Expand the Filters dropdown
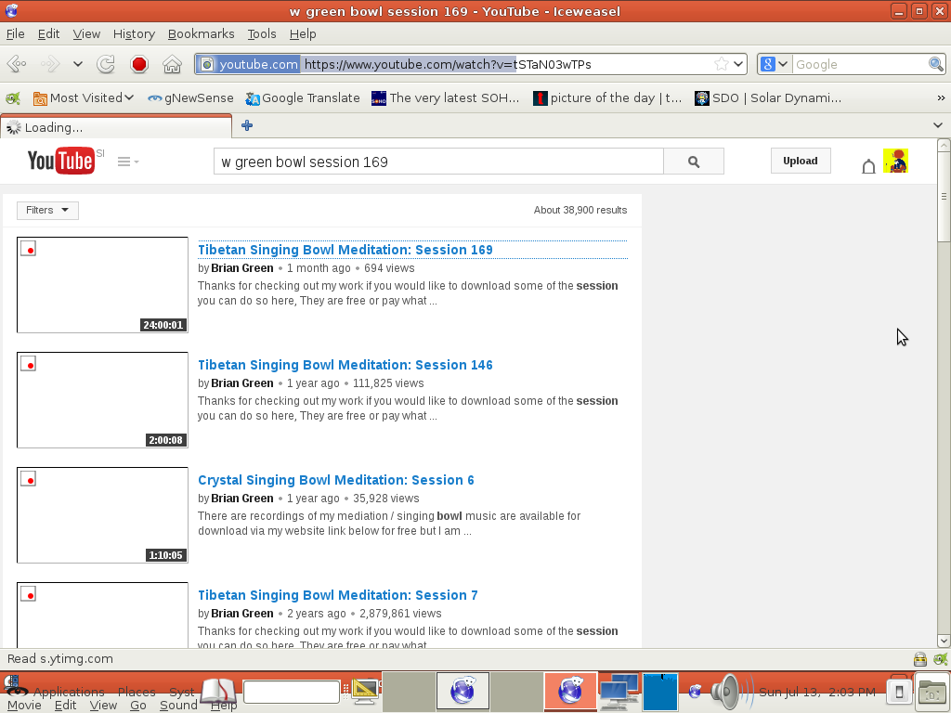Screen dimensions: 951x713 47,211
